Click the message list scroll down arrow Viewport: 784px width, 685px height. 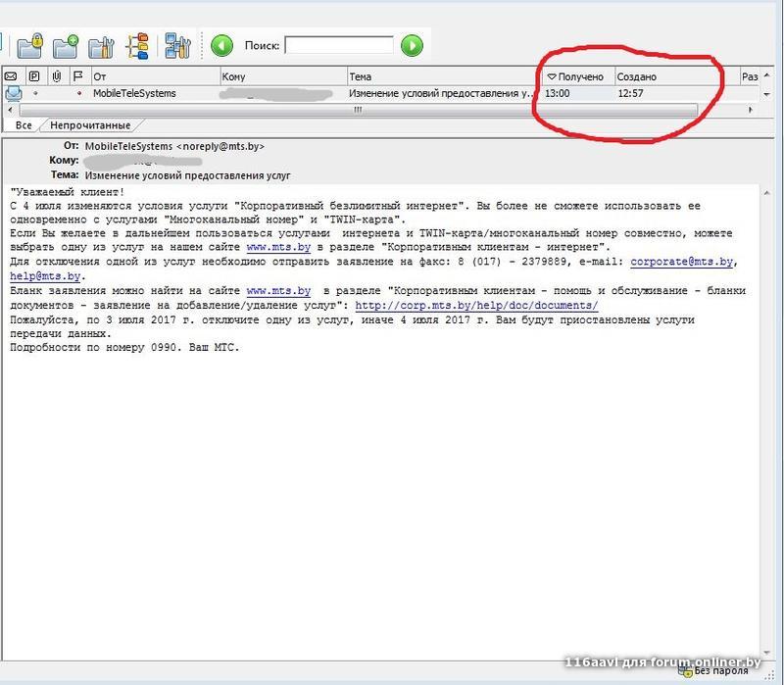point(767,94)
